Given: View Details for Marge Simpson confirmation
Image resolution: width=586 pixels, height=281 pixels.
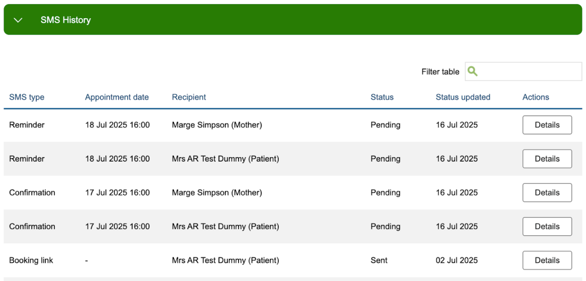Looking at the screenshot, I should click(547, 192).
